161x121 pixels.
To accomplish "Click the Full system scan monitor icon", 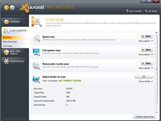I will (36, 52).
